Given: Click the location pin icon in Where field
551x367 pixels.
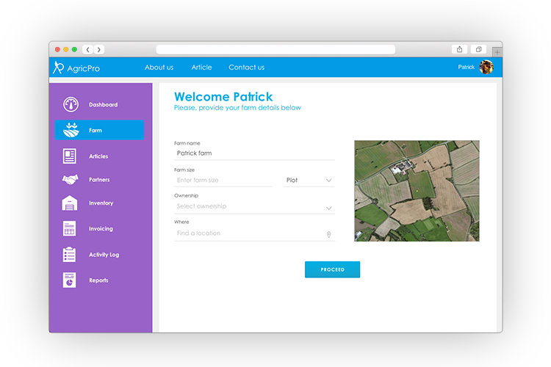Looking at the screenshot, I should (329, 234).
